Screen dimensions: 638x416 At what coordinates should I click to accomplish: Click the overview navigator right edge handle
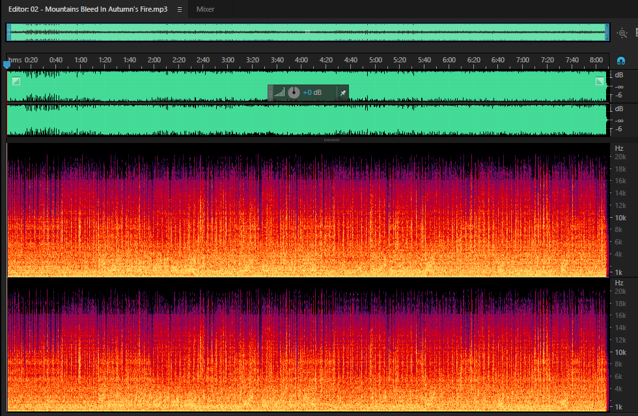pos(607,32)
